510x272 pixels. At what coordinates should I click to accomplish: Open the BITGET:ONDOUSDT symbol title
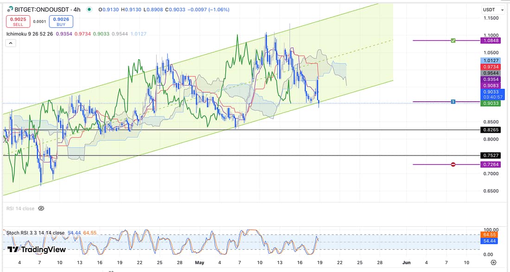click(x=42, y=9)
